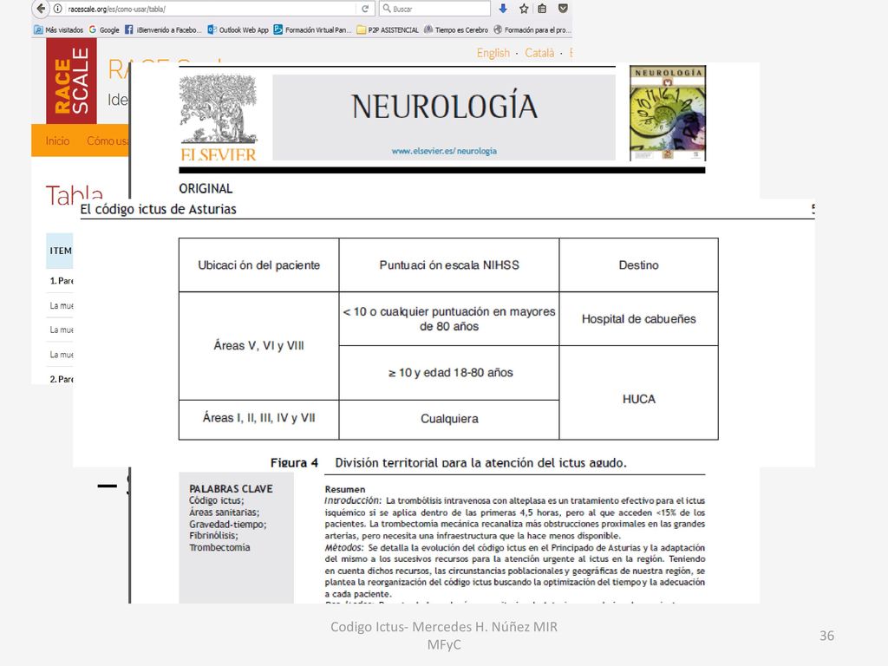Click the Elsevier tree logo
888x666 pixels.
[x=218, y=117]
